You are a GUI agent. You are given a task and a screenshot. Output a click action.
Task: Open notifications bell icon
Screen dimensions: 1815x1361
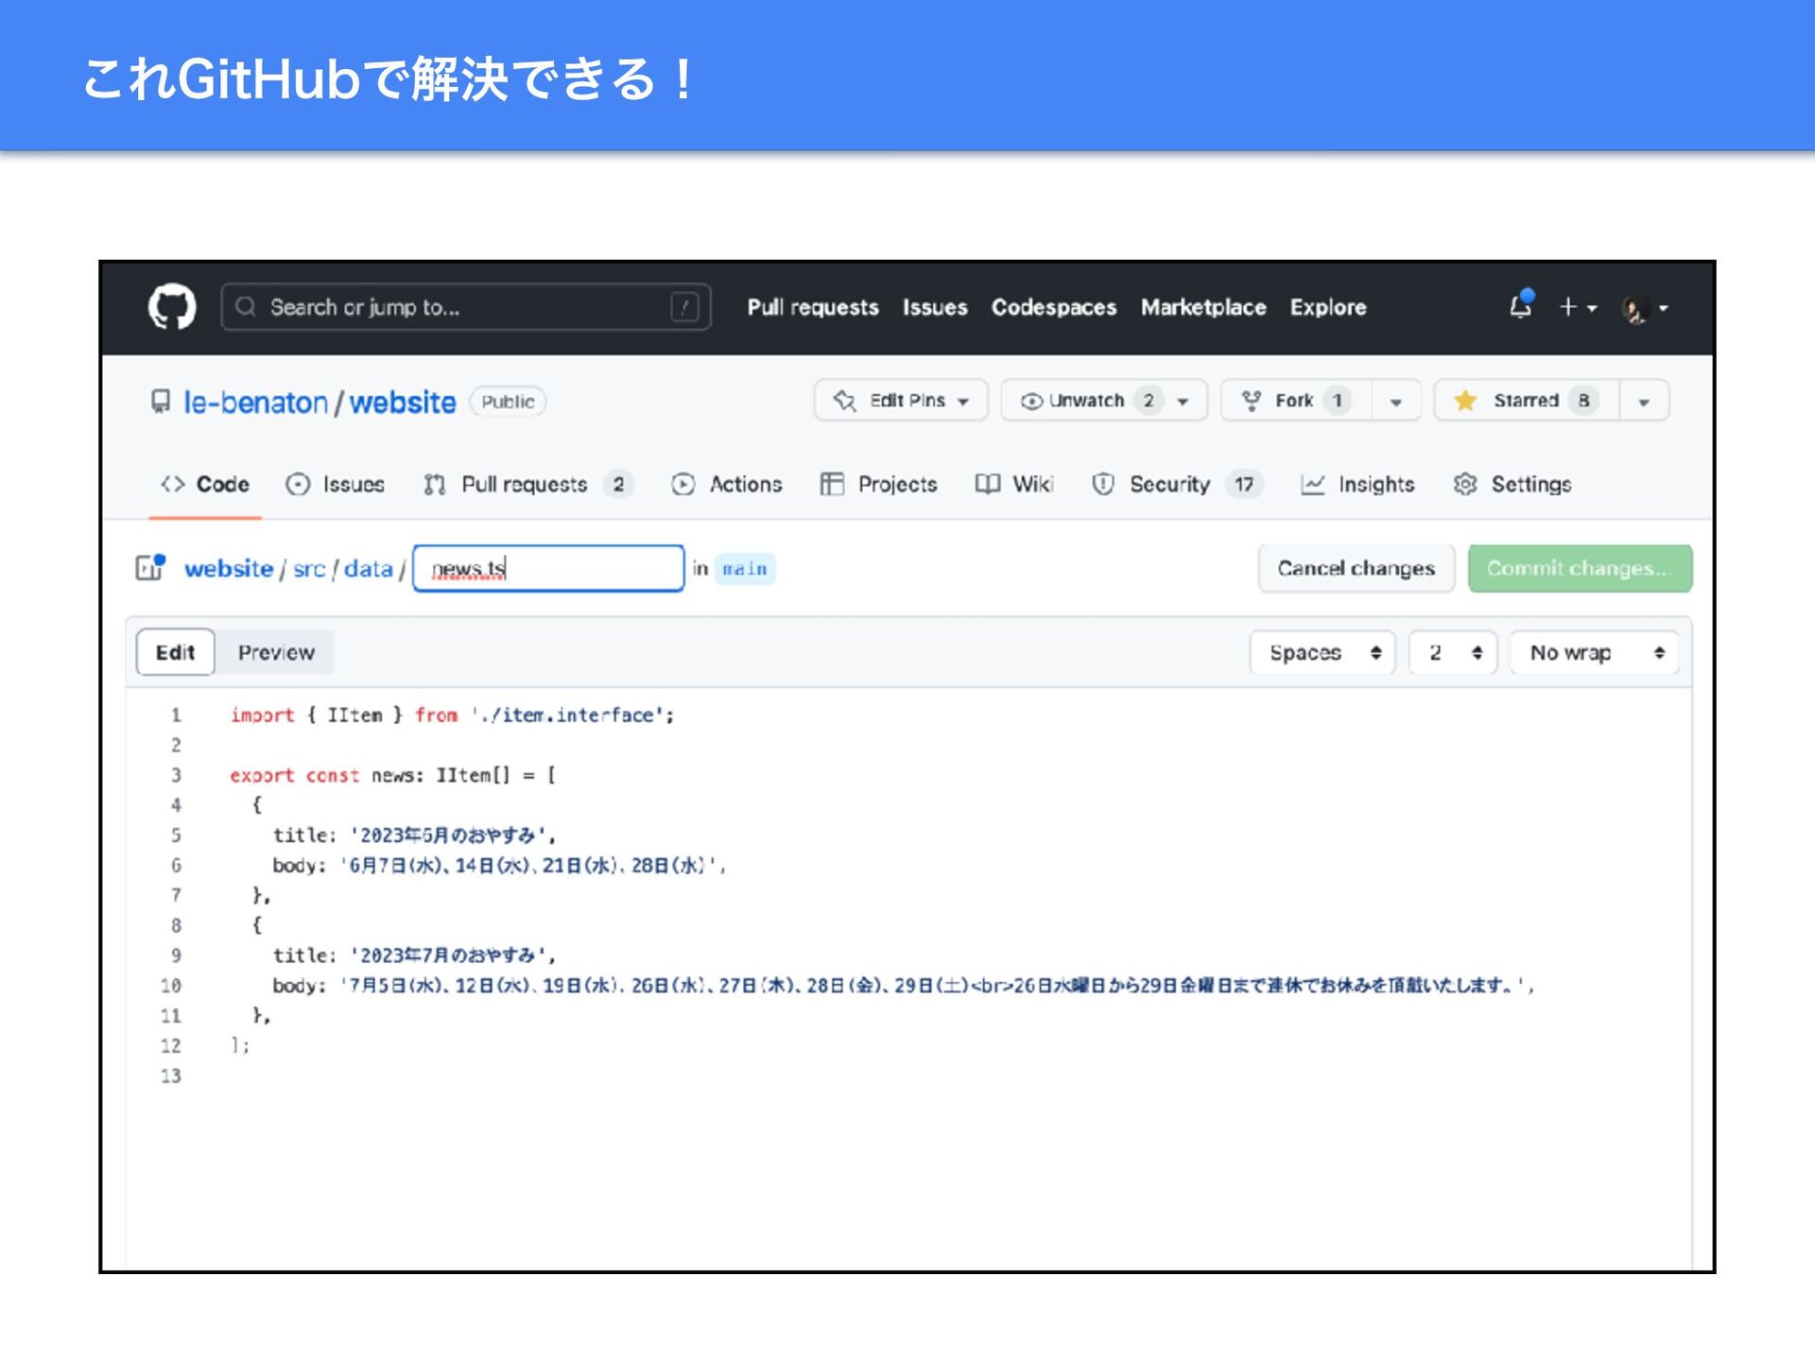(1521, 305)
